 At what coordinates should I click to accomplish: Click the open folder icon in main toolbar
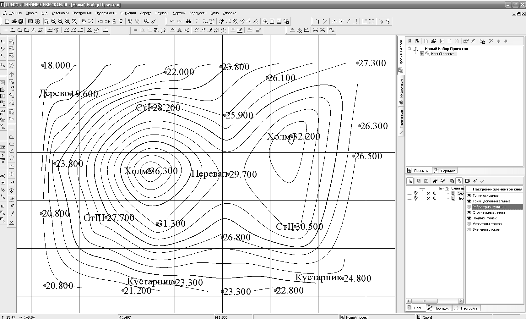coord(14,21)
